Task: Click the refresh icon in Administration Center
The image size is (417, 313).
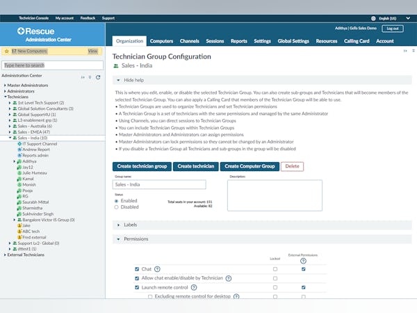Action: (x=98, y=77)
